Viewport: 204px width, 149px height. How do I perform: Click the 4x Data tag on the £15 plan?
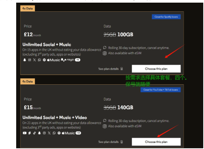tap(27, 81)
